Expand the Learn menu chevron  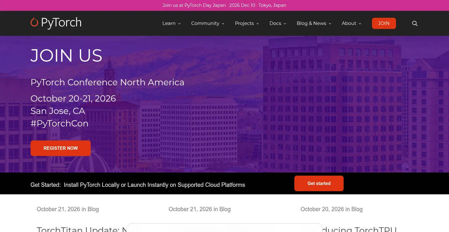179,24
